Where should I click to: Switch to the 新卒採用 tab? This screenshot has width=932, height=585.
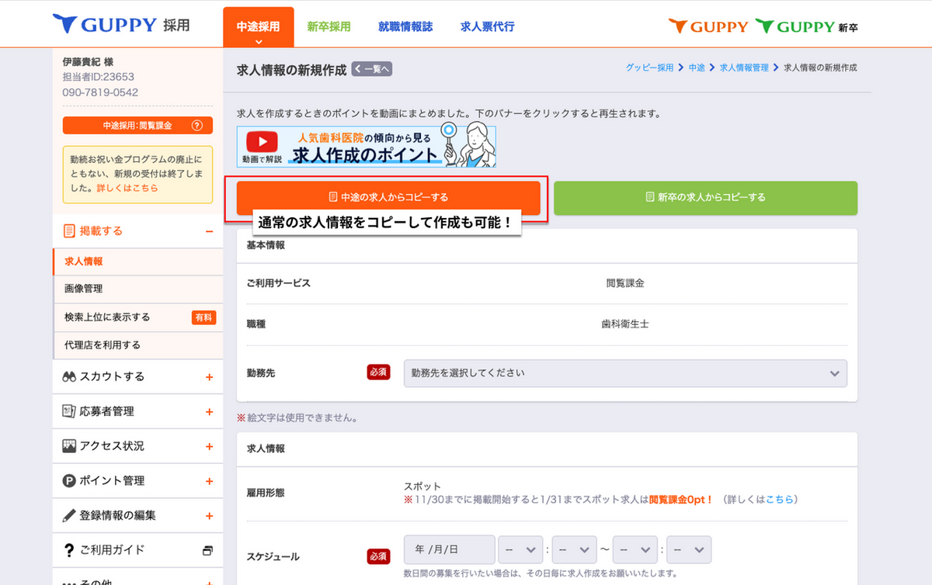pos(329,26)
